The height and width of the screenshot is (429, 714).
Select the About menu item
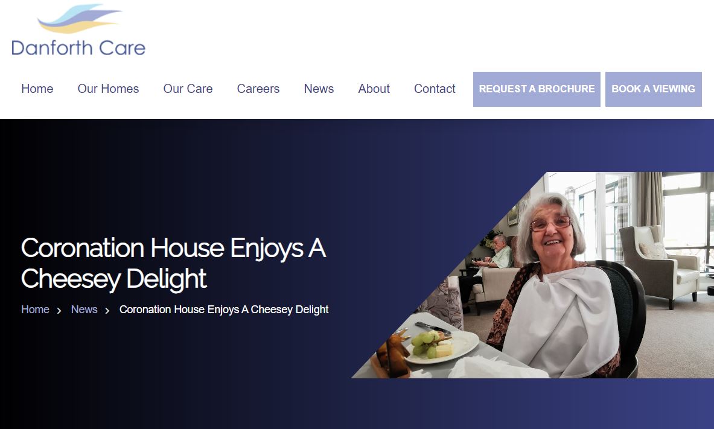point(374,89)
